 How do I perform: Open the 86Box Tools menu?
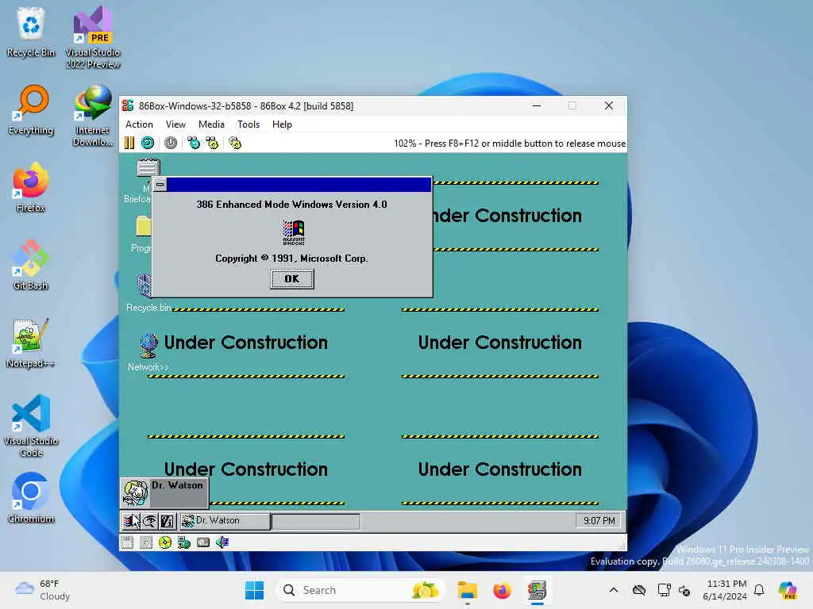[x=249, y=124]
